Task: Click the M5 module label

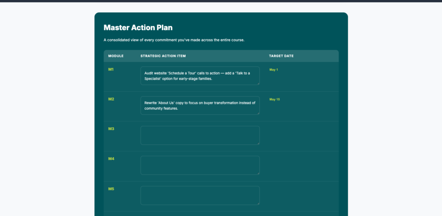Action: [111, 189]
